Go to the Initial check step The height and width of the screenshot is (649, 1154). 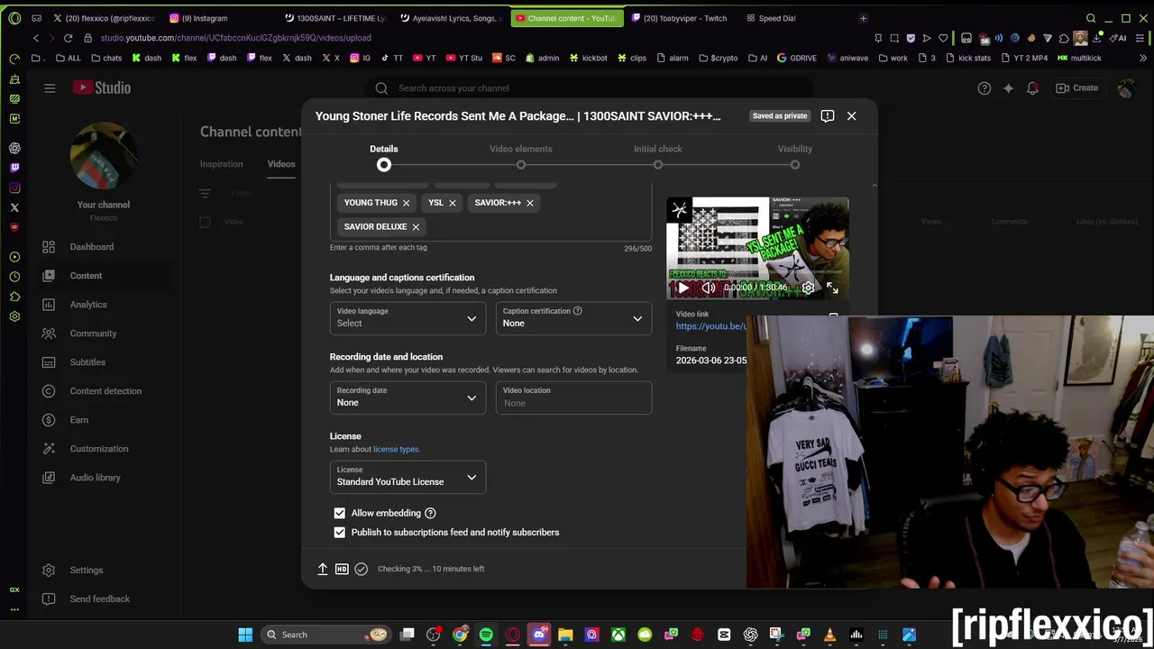click(x=658, y=158)
